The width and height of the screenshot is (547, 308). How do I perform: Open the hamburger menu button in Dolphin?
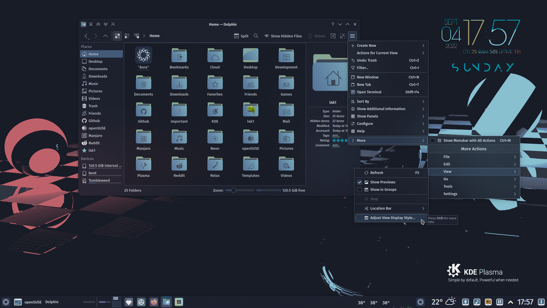coord(352,36)
